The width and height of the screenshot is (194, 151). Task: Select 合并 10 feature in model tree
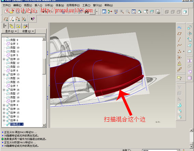tap(15, 101)
